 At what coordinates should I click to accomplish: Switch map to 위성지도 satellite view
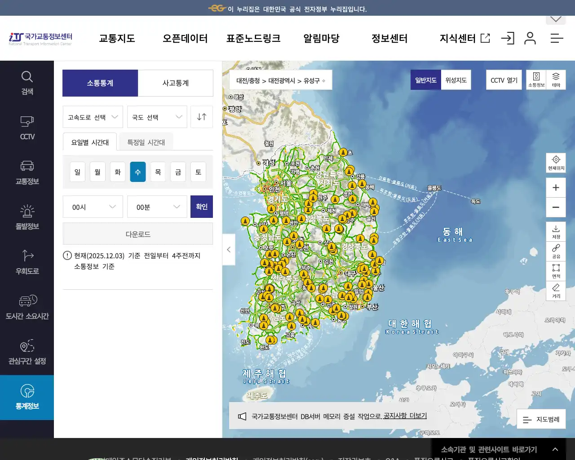[456, 80]
